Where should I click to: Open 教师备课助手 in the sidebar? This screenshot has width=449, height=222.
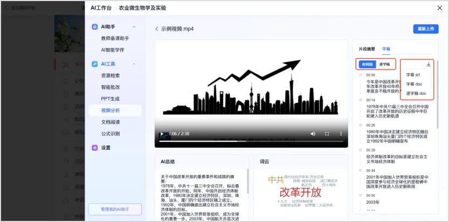click(115, 38)
